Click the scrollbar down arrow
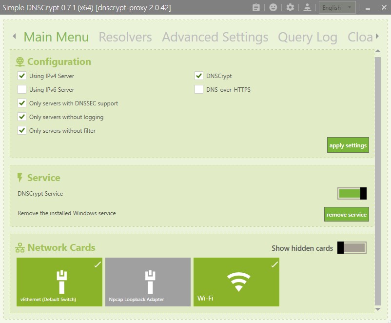 (378, 309)
